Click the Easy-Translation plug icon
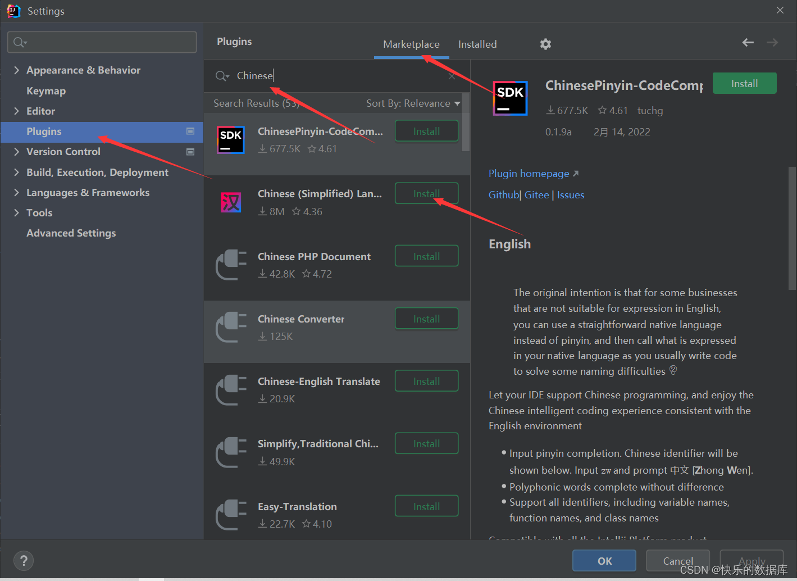Image resolution: width=797 pixels, height=581 pixels. 231,515
